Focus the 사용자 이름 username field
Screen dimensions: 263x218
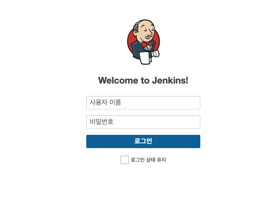(x=143, y=103)
